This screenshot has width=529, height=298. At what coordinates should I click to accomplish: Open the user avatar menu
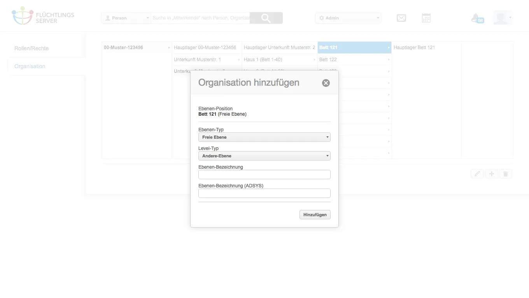coord(503,18)
